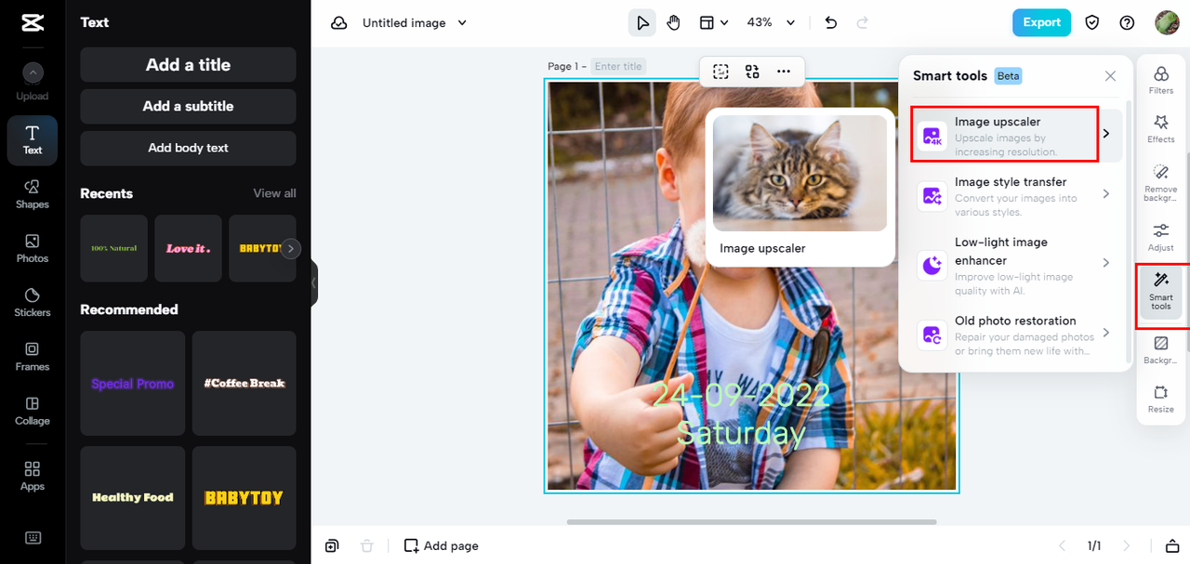View all recent text styles

point(274,193)
